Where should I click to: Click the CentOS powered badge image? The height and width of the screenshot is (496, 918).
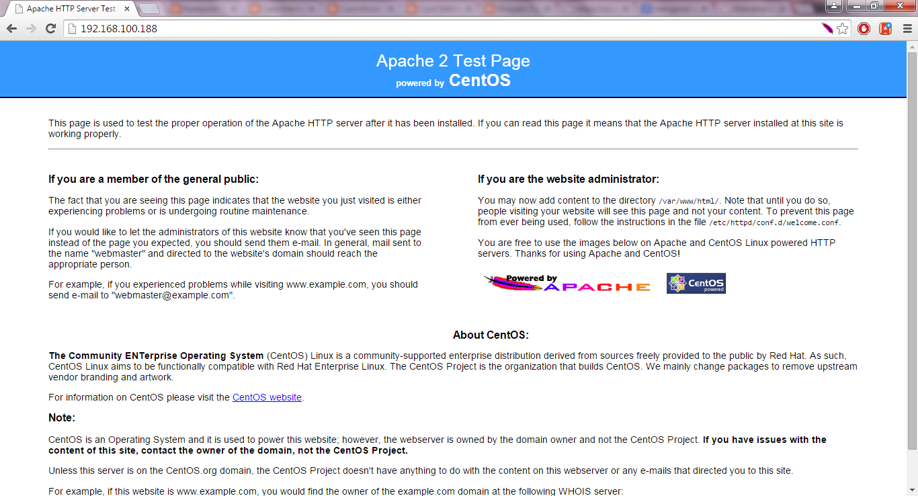click(696, 283)
